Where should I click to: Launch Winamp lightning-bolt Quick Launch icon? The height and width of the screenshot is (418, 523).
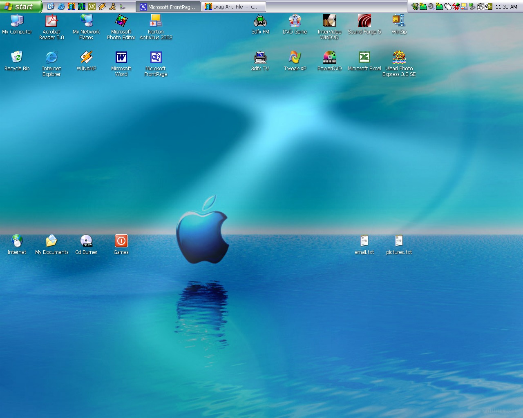[x=102, y=7]
